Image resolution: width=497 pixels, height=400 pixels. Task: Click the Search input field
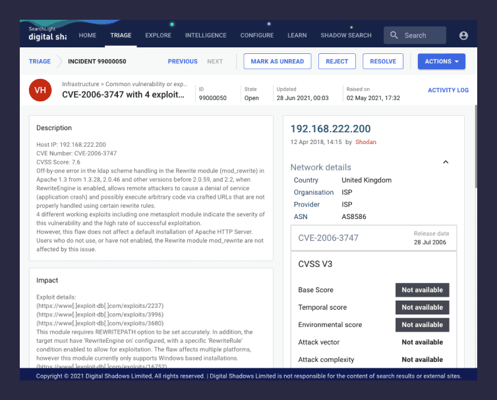pyautogui.click(x=415, y=35)
